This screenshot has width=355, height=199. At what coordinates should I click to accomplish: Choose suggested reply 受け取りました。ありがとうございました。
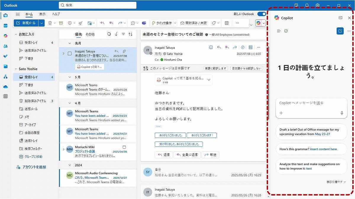(179, 144)
